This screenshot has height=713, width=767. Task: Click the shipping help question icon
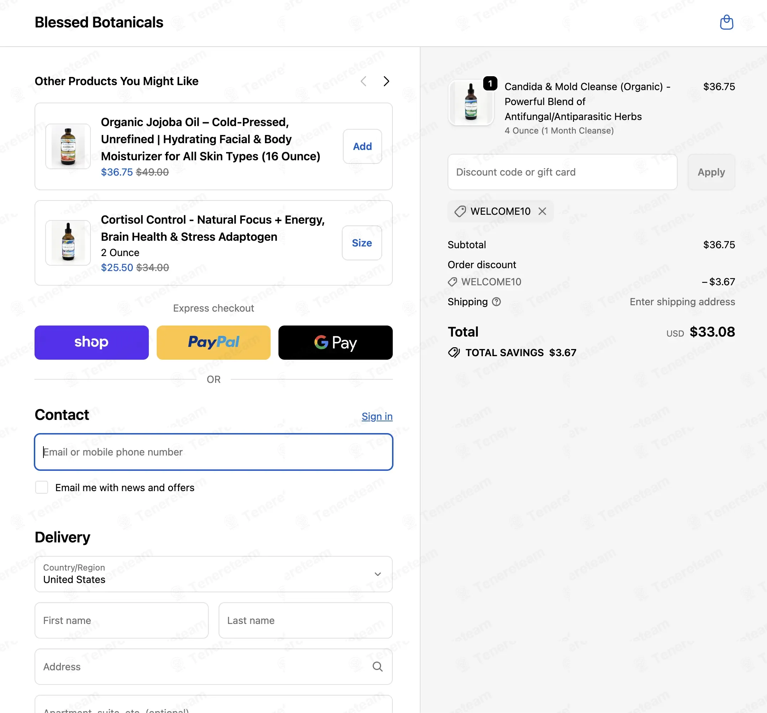(x=496, y=302)
